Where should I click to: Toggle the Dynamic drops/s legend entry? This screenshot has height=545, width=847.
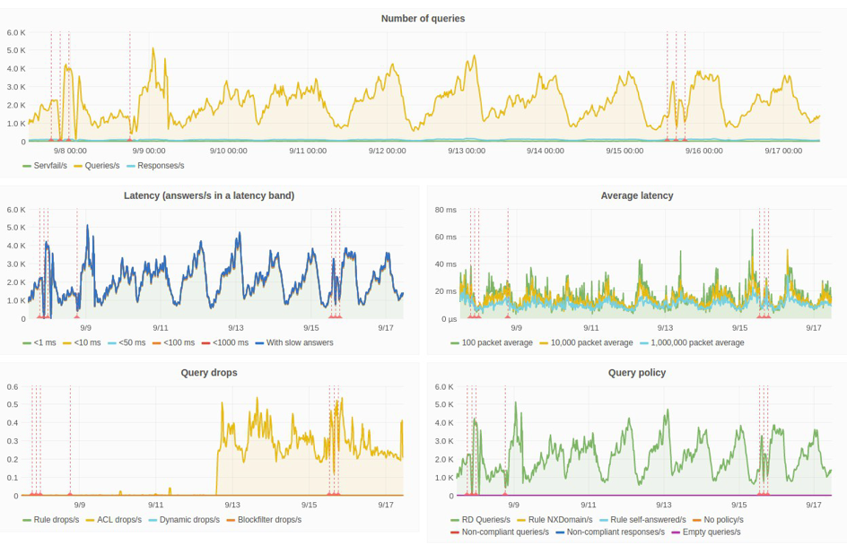[189, 520]
